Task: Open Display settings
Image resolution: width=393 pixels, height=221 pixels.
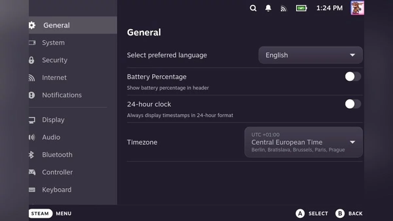Action: pos(53,120)
